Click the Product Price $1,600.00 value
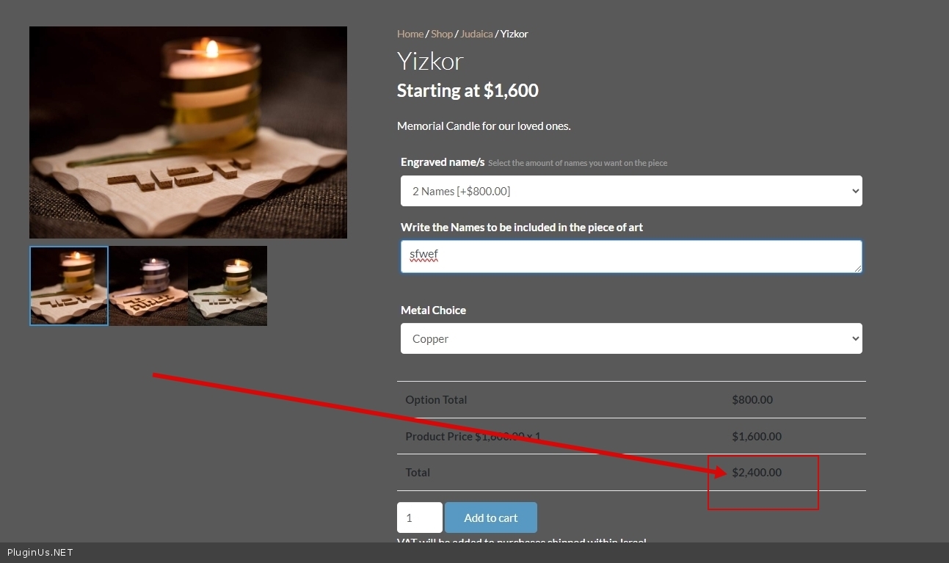This screenshot has height=563, width=949. tap(757, 436)
